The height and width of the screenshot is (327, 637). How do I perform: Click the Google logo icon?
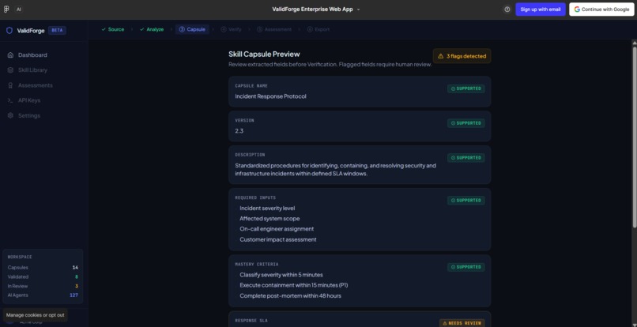tap(577, 9)
